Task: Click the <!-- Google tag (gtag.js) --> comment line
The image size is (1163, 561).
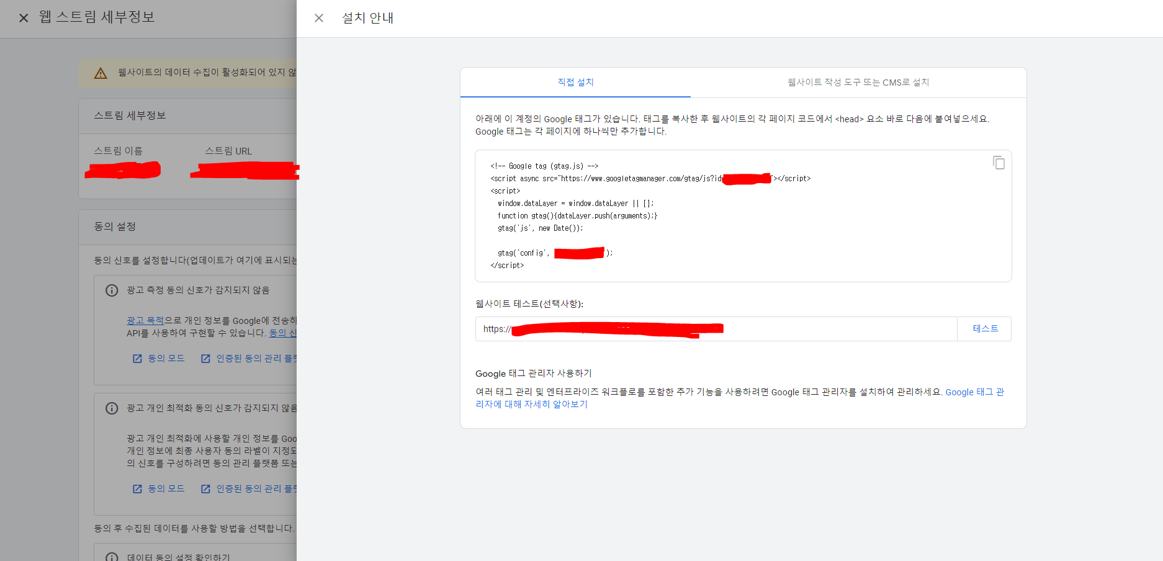Action: 544,166
